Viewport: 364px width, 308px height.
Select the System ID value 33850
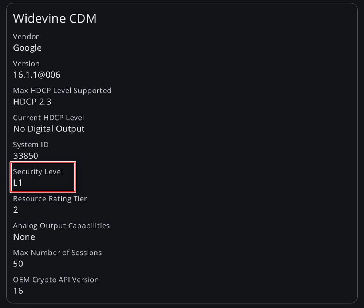[25, 156]
